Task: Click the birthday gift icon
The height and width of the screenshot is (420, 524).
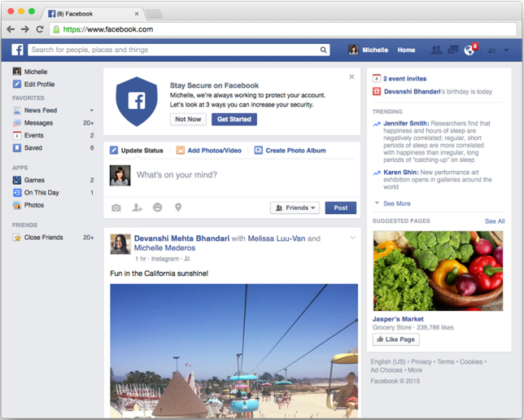Action: (377, 91)
